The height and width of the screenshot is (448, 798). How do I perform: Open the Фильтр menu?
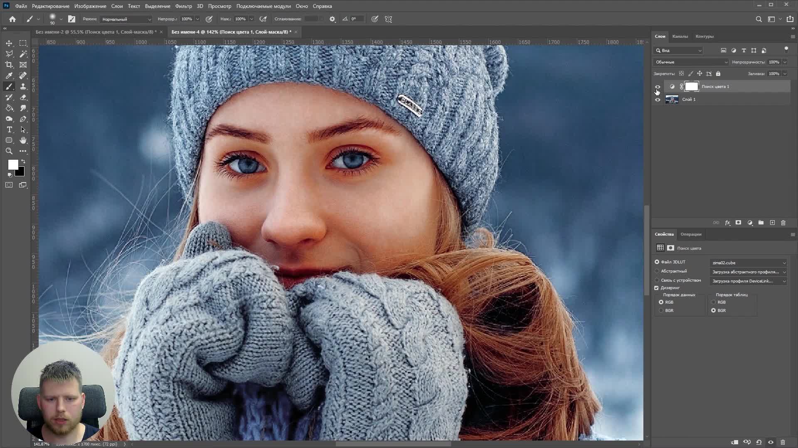click(x=183, y=6)
